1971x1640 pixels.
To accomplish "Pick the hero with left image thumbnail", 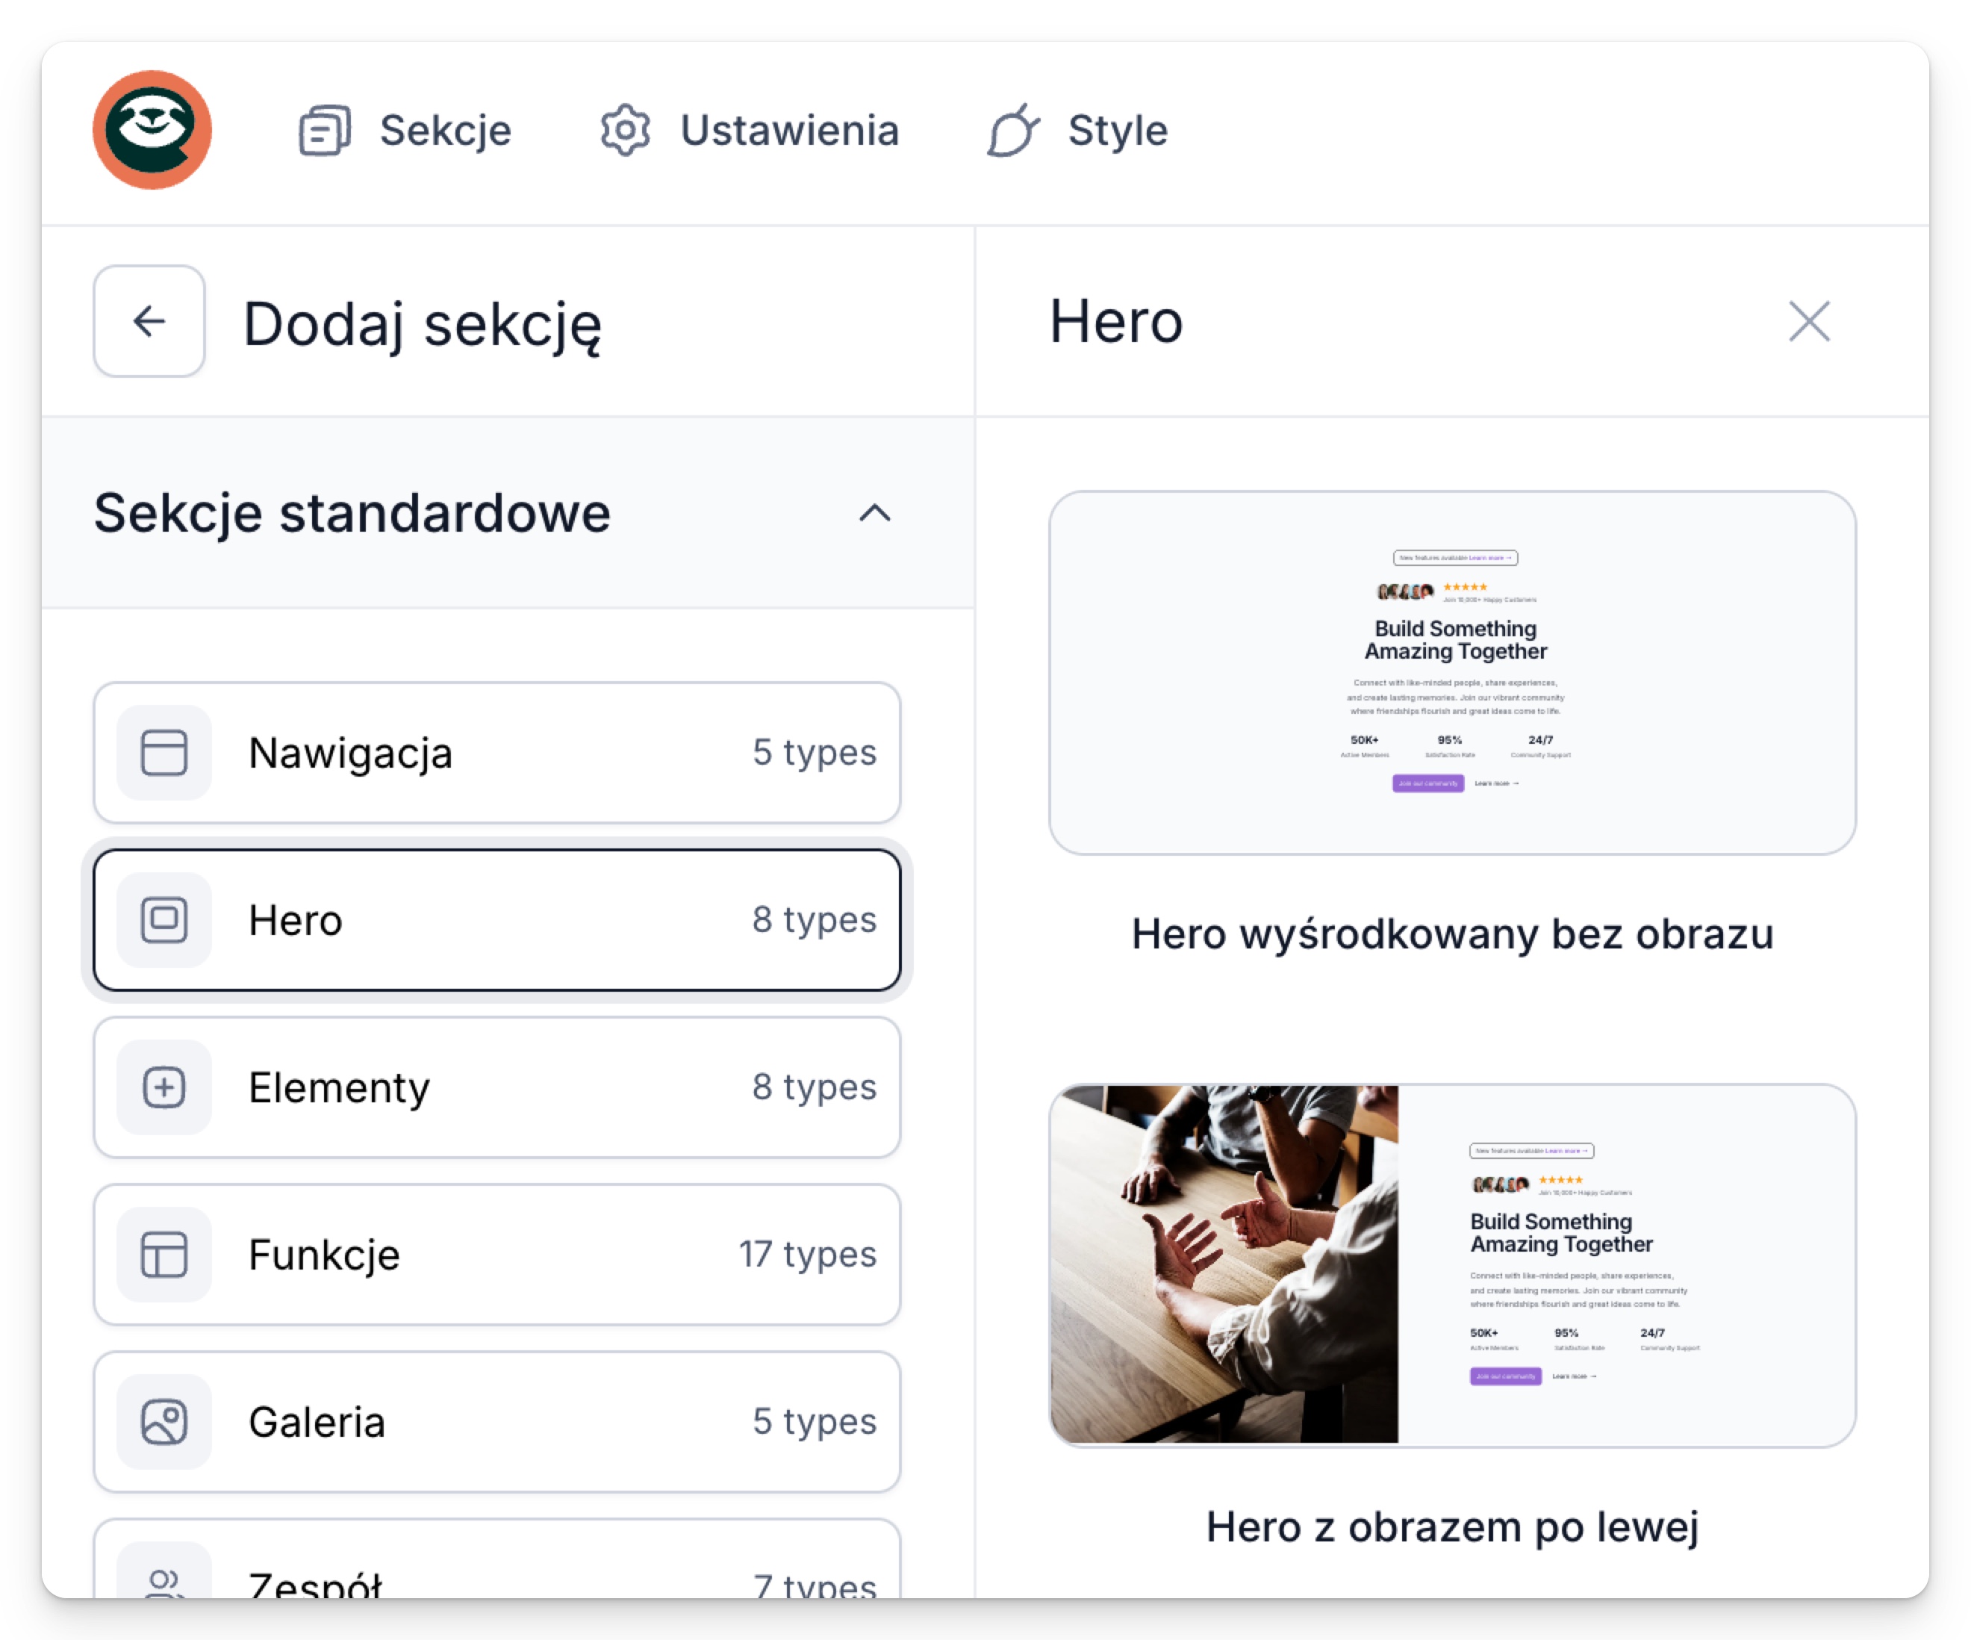I will 1452,1264.
